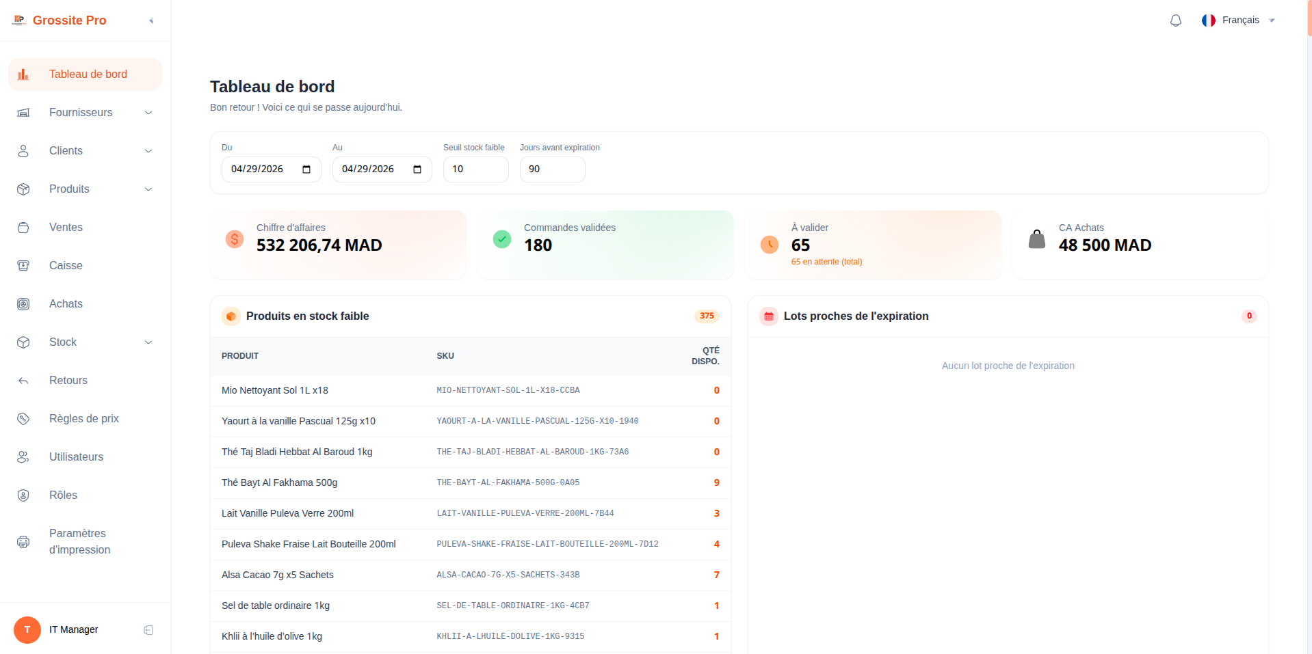The height and width of the screenshot is (654, 1312).
Task: Click the 0 badge on Lots proches
Action: [1249, 316]
